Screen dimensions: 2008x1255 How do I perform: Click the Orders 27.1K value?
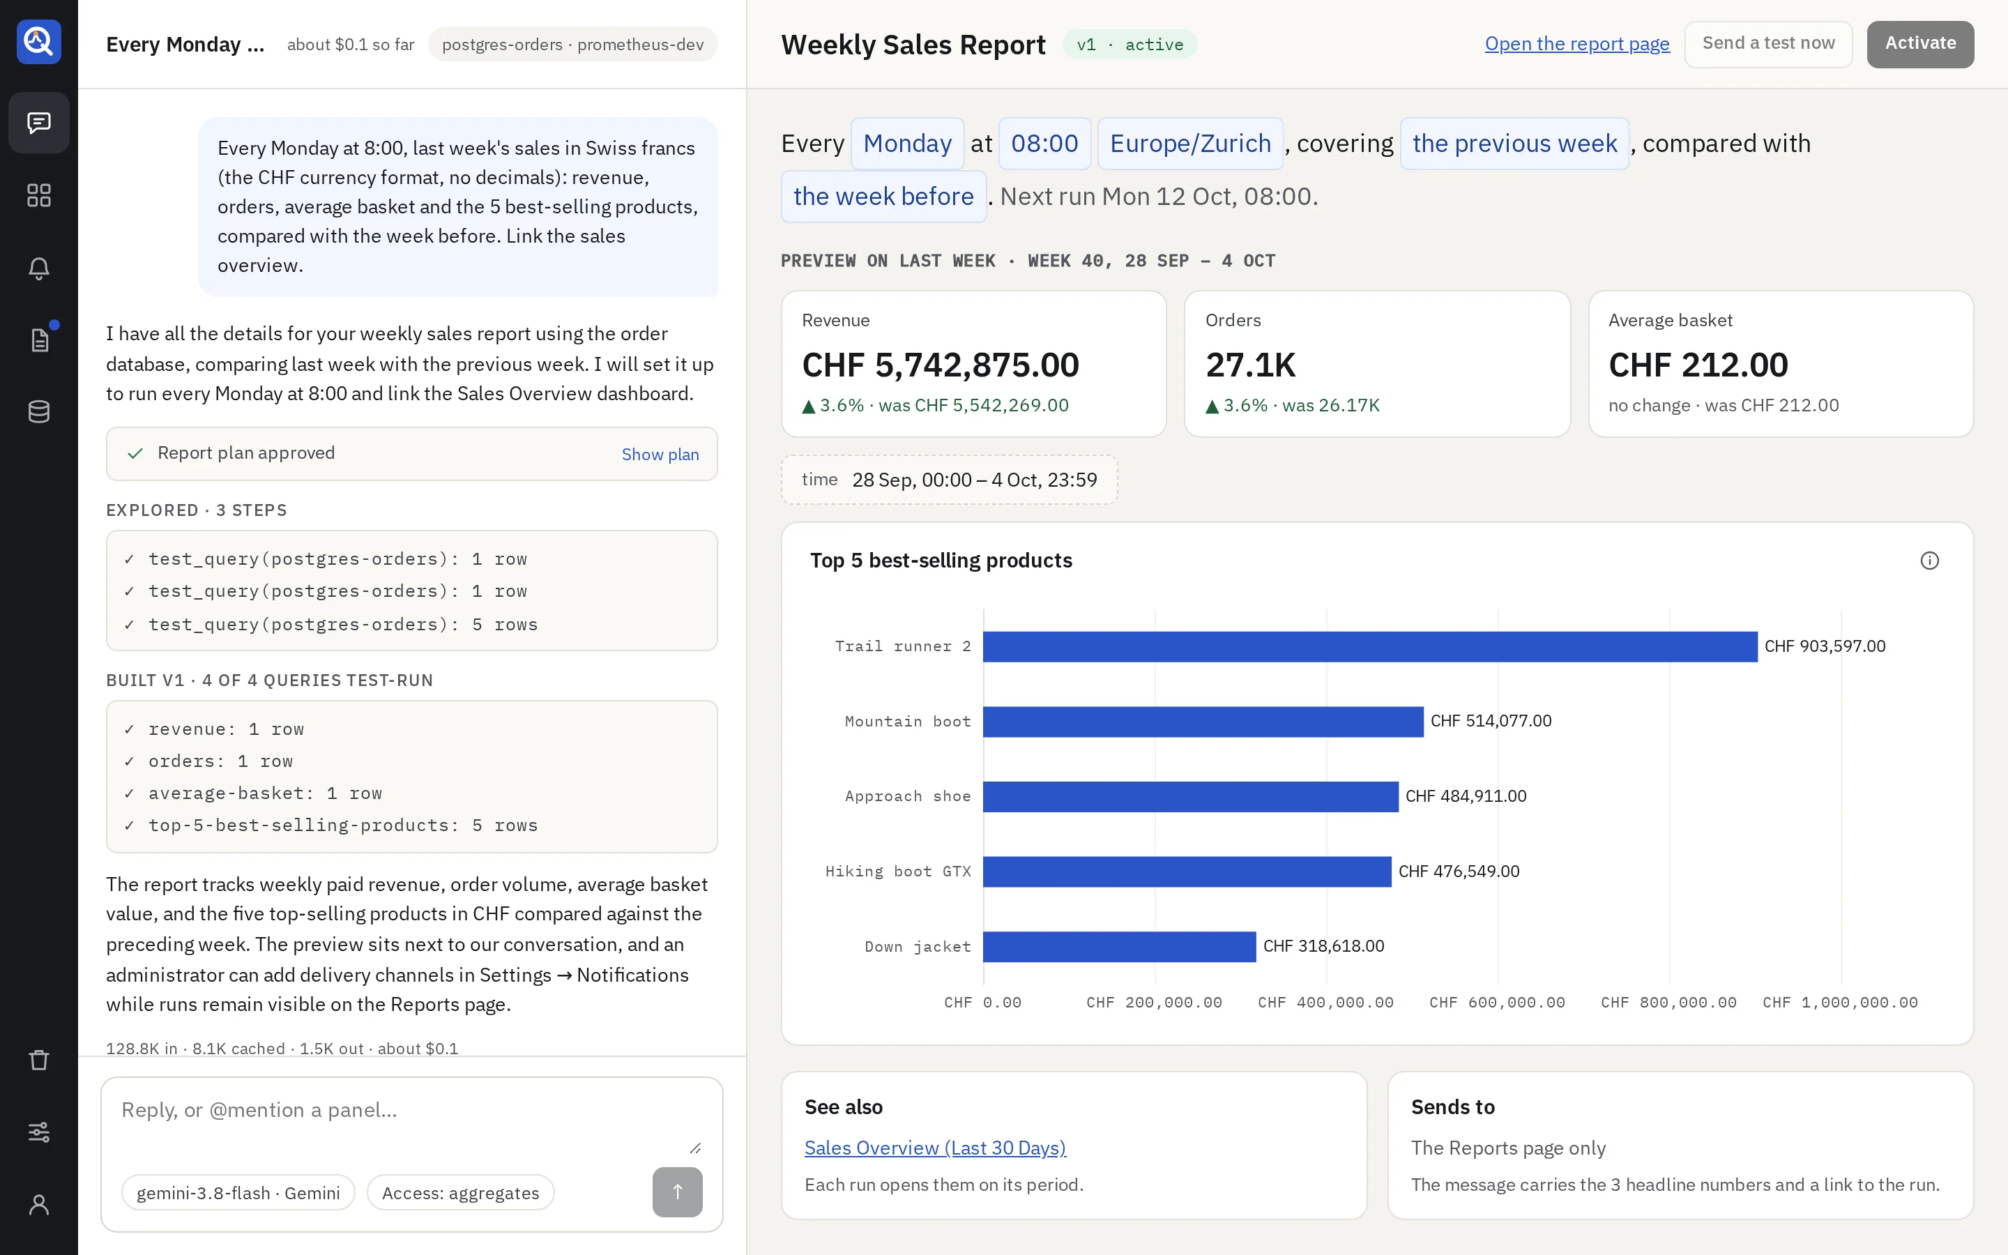1249,365
